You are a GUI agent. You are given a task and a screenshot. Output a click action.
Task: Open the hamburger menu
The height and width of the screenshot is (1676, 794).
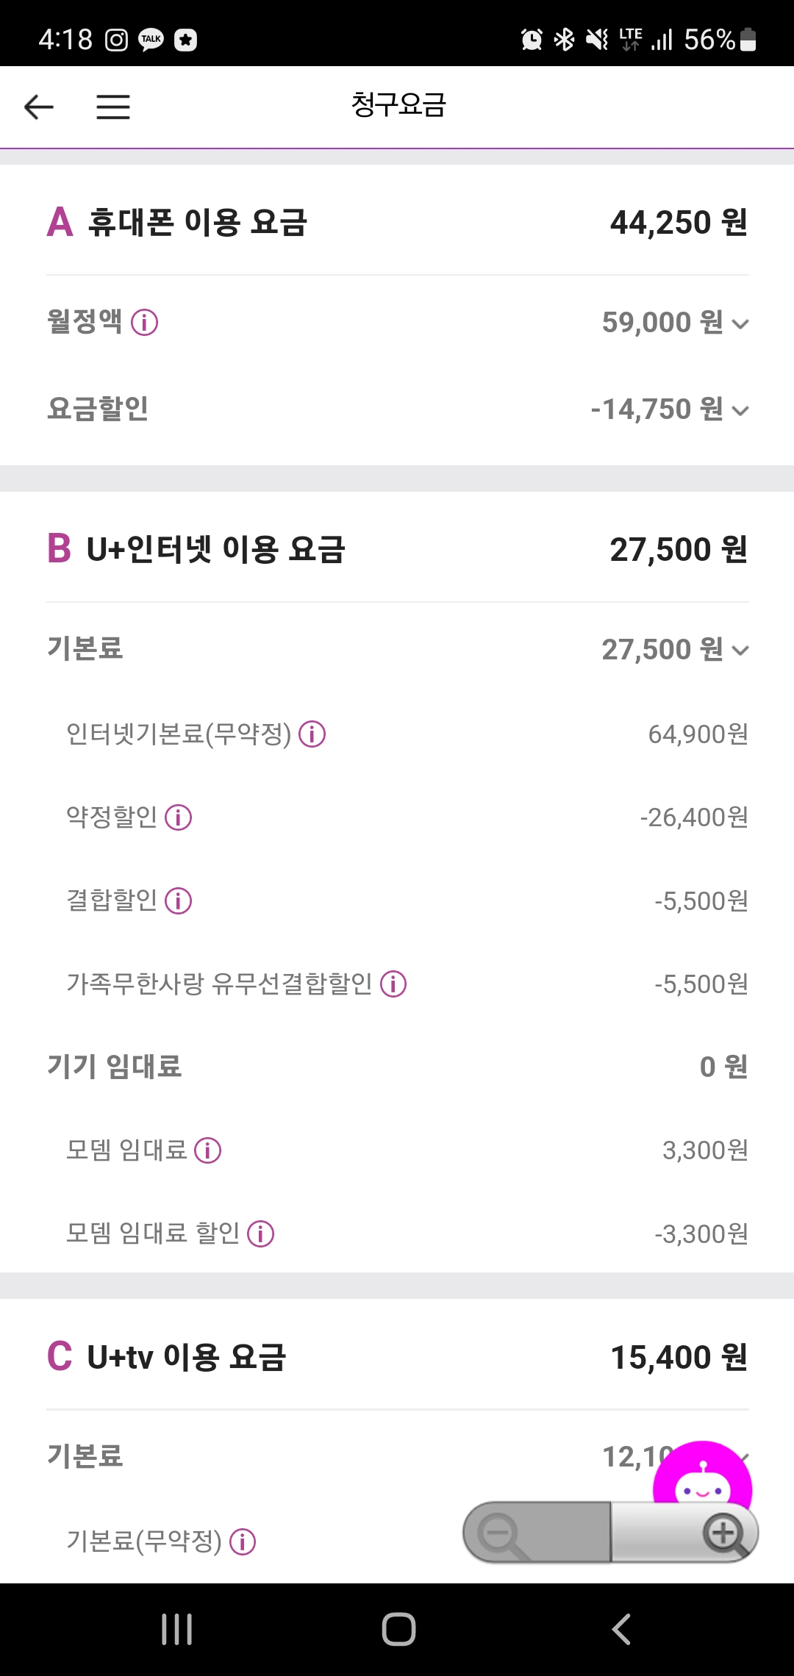(x=113, y=107)
